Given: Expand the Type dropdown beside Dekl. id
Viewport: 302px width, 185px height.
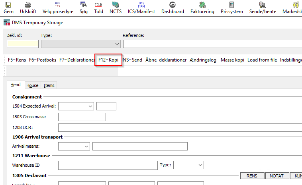Looking at the screenshot, I should click(117, 44).
